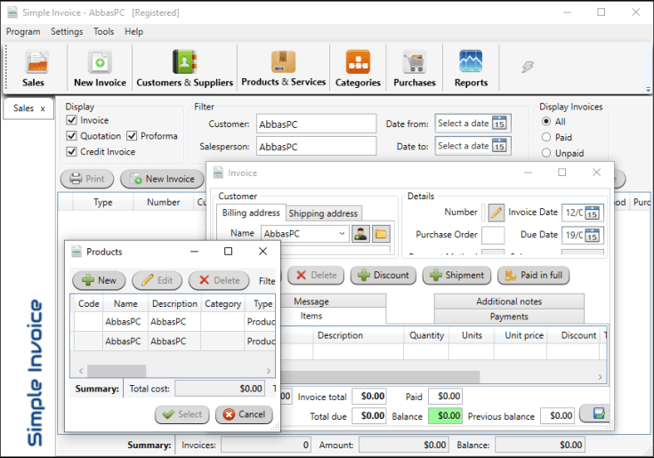Click the Description column header in Products
This screenshot has height=458, width=654.
pos(174,304)
